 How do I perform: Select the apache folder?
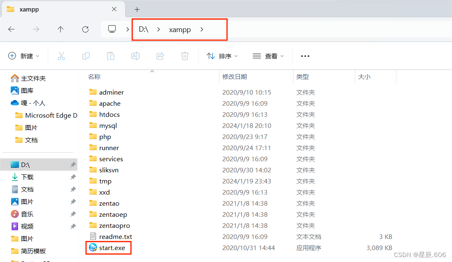[105, 103]
